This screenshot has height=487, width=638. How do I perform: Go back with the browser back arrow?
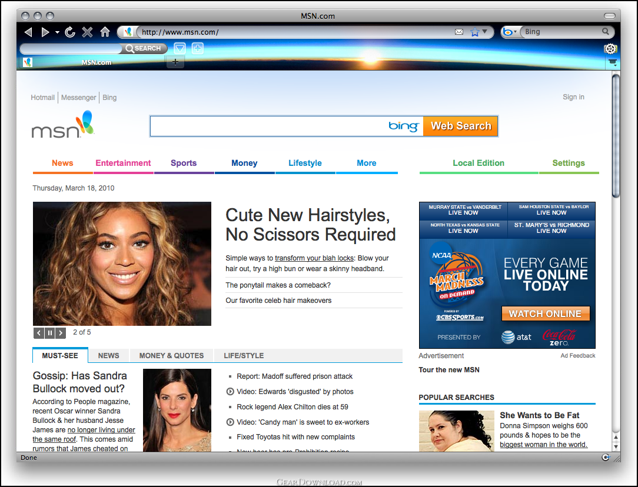28,32
